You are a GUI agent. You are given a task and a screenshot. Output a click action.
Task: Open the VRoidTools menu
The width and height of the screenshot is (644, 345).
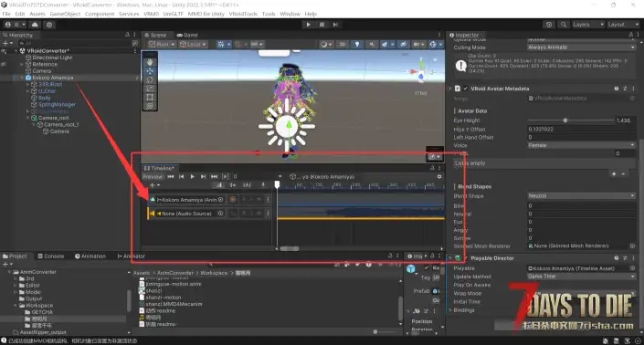(243, 14)
